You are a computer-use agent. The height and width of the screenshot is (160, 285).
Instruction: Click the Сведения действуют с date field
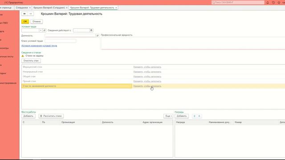pyautogui.click(x=81, y=30)
